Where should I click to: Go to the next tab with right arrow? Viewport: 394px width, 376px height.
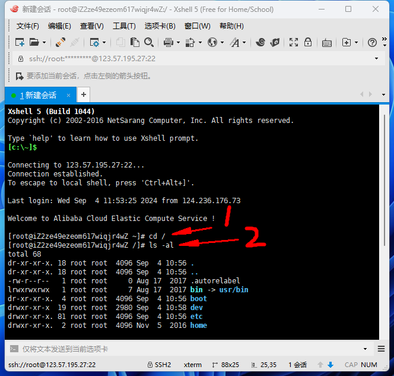(370, 94)
